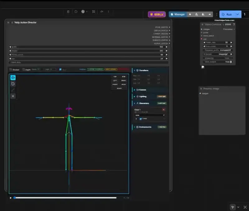Viewport: 249px width, 211px height.
Task: Click the circular info icon in top toolbar
Action: click(76, 11)
